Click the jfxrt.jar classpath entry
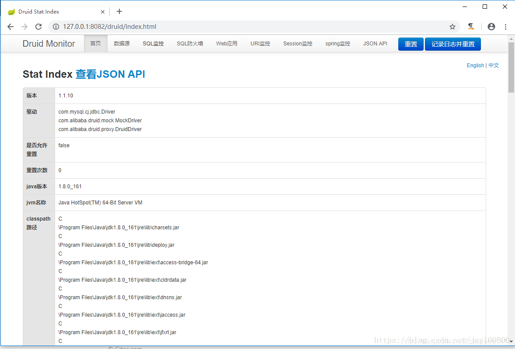 coord(117,332)
